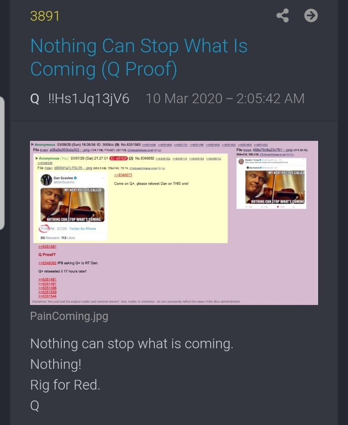The width and height of the screenshot is (348, 425).
Task: Collapse the Anonymous 03/08/20 post triangle
Action: (32, 144)
